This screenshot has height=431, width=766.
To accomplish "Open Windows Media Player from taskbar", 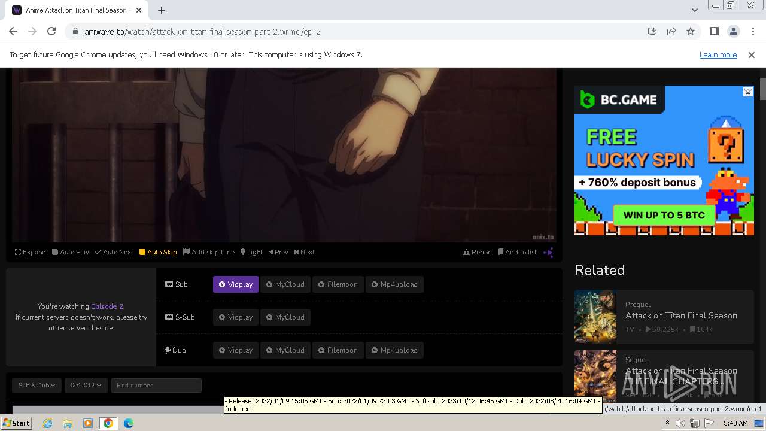I will (88, 423).
